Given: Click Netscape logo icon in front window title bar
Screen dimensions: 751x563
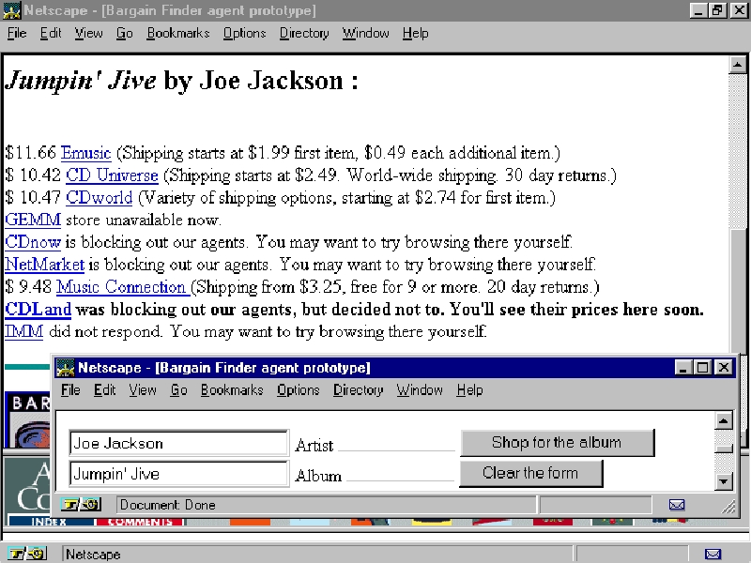Looking at the screenshot, I should coord(65,368).
